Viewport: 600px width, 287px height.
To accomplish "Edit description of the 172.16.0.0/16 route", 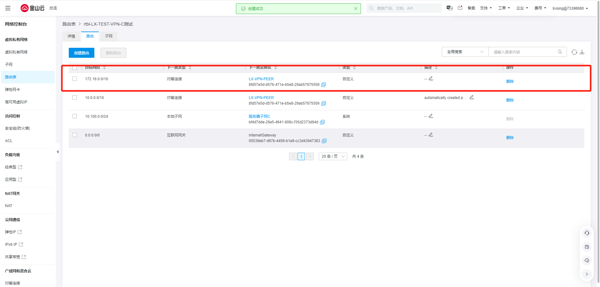I will click(431, 79).
